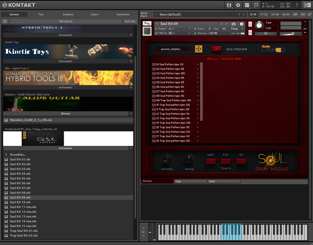Toggle AUX display on instrument strip
Viewport: 313px width, 245px height.
[305, 29]
